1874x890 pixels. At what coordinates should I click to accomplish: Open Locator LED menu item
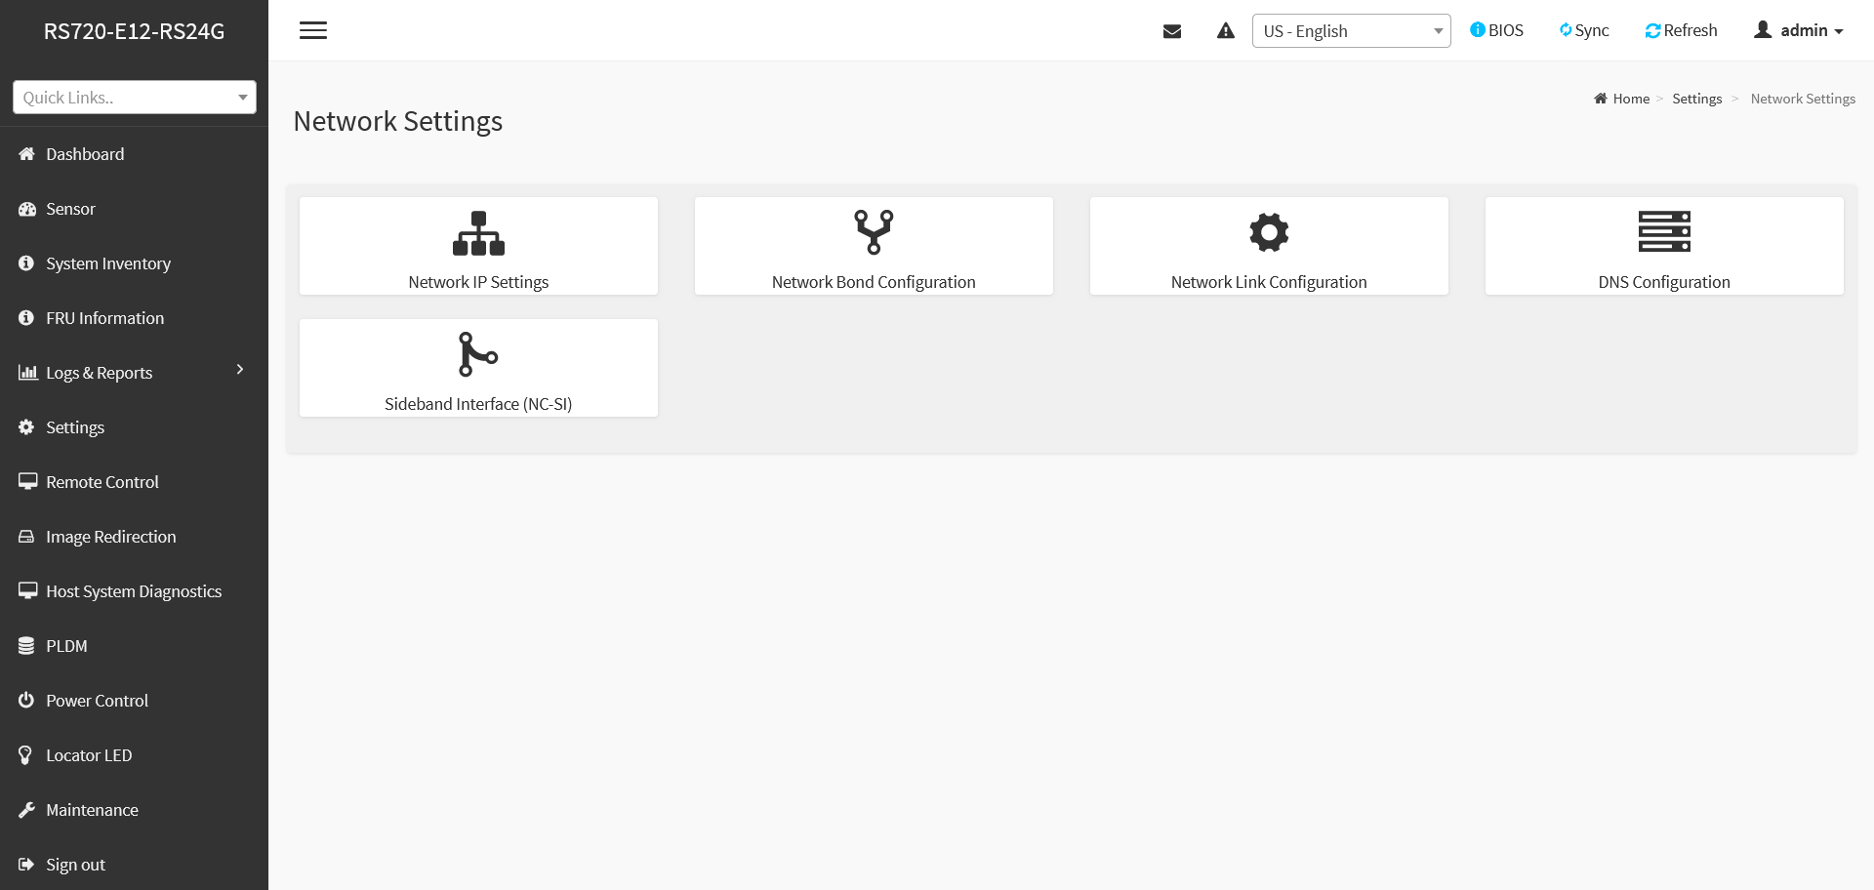pyautogui.click(x=89, y=755)
